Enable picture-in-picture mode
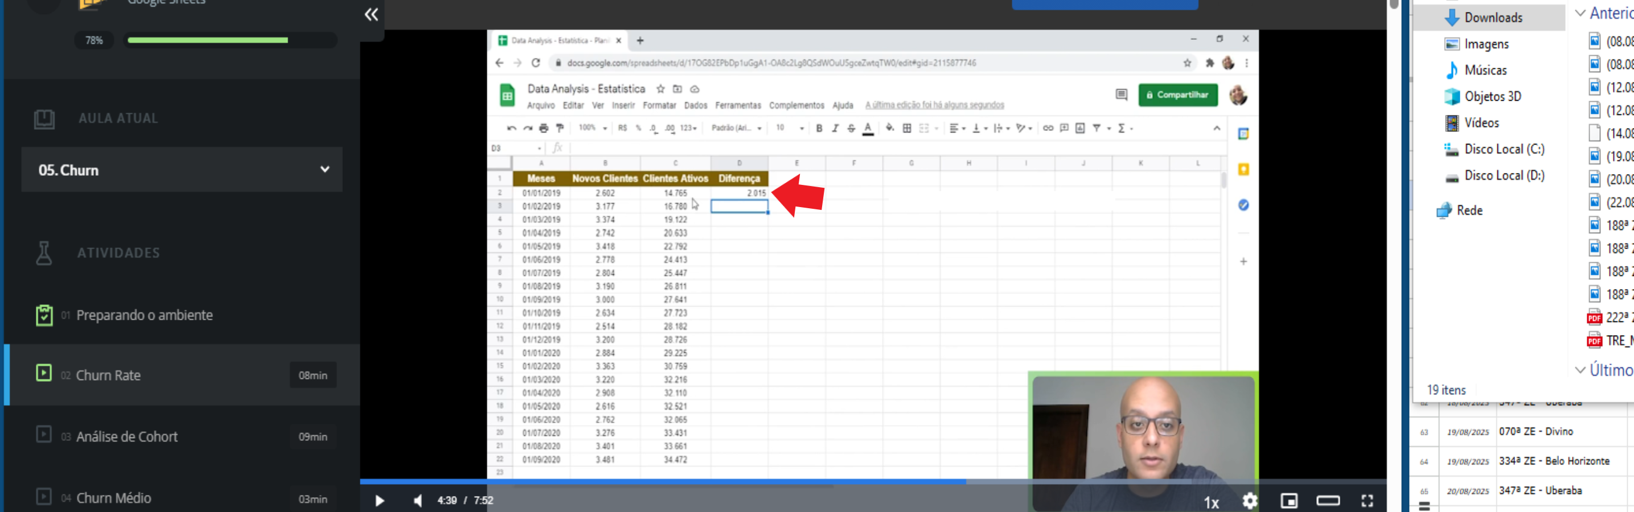The height and width of the screenshot is (512, 1634). 1289,501
